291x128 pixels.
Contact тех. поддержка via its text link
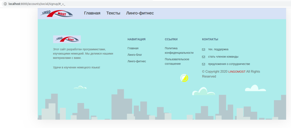218,49
